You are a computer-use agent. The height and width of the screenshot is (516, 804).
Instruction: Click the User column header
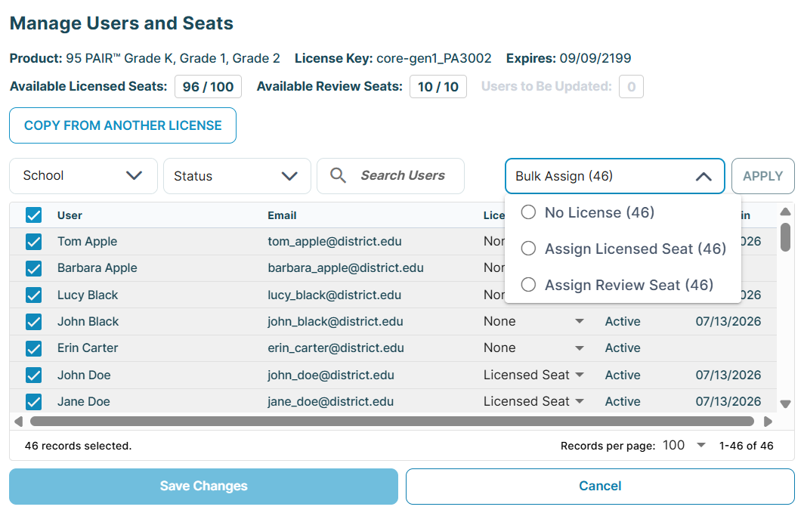click(70, 216)
